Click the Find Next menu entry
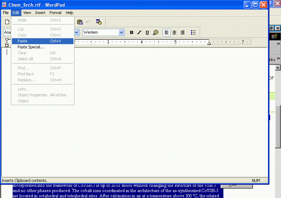The image size is (281, 198). pos(43,74)
